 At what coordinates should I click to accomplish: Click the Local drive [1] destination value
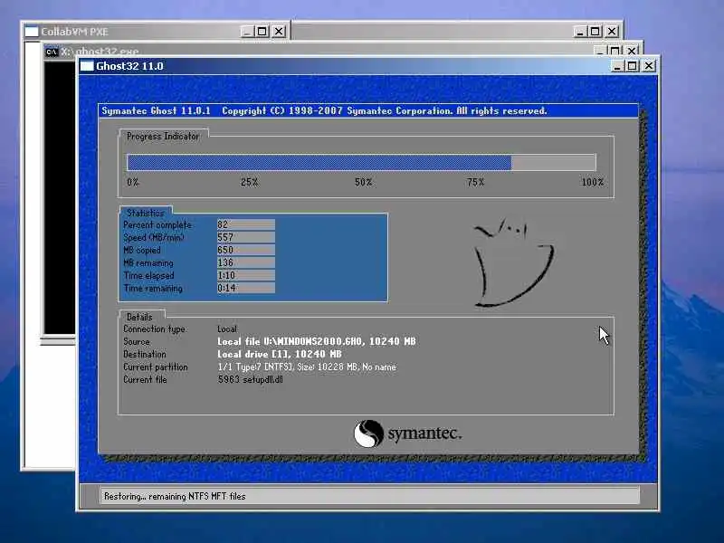tap(280, 354)
